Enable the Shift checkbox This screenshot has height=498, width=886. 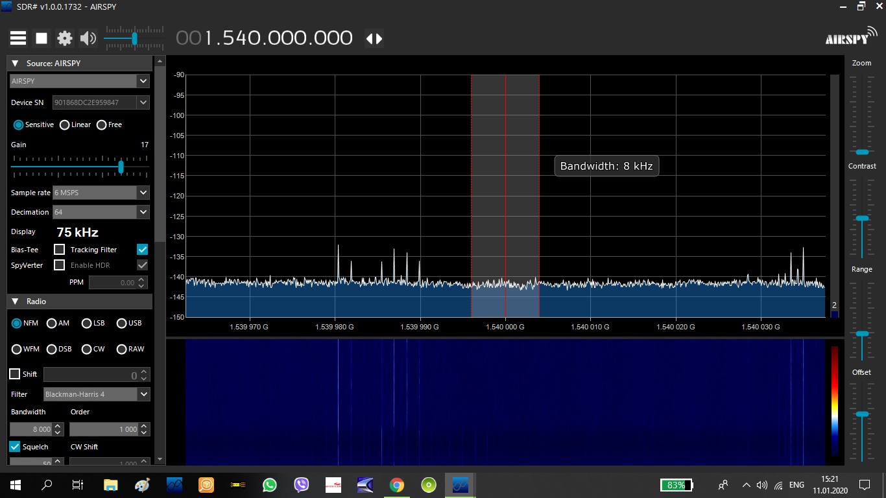(14, 374)
